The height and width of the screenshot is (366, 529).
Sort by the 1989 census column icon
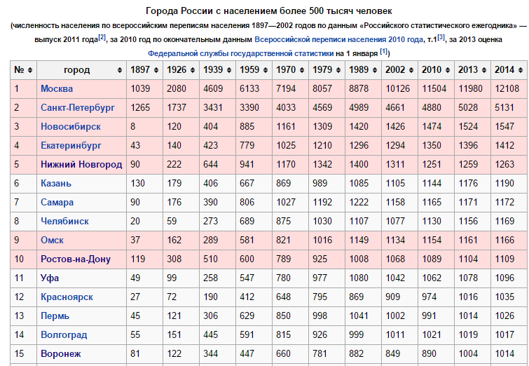coord(373,70)
